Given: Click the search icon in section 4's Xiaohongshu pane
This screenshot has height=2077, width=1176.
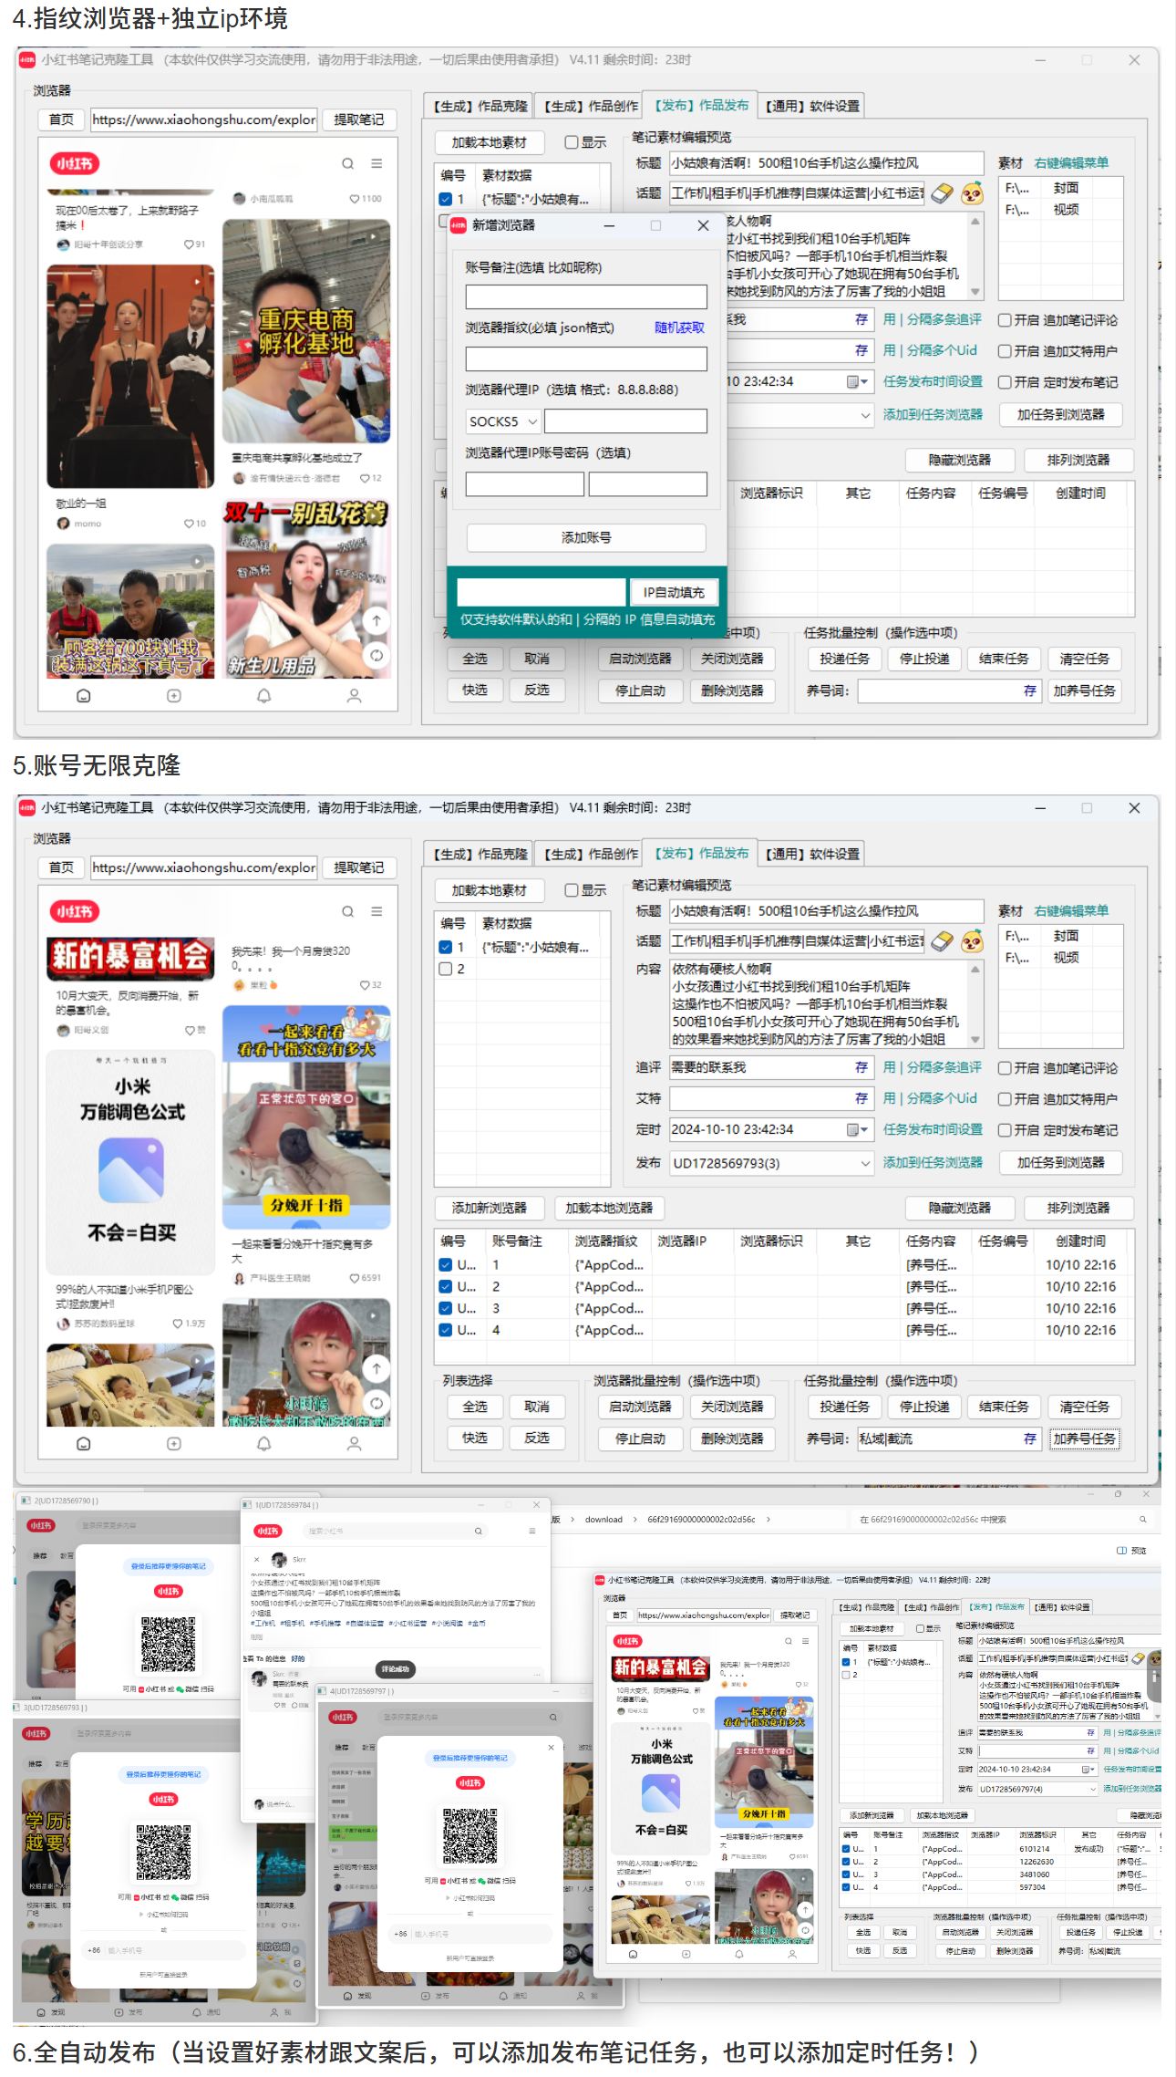Looking at the screenshot, I should [347, 164].
